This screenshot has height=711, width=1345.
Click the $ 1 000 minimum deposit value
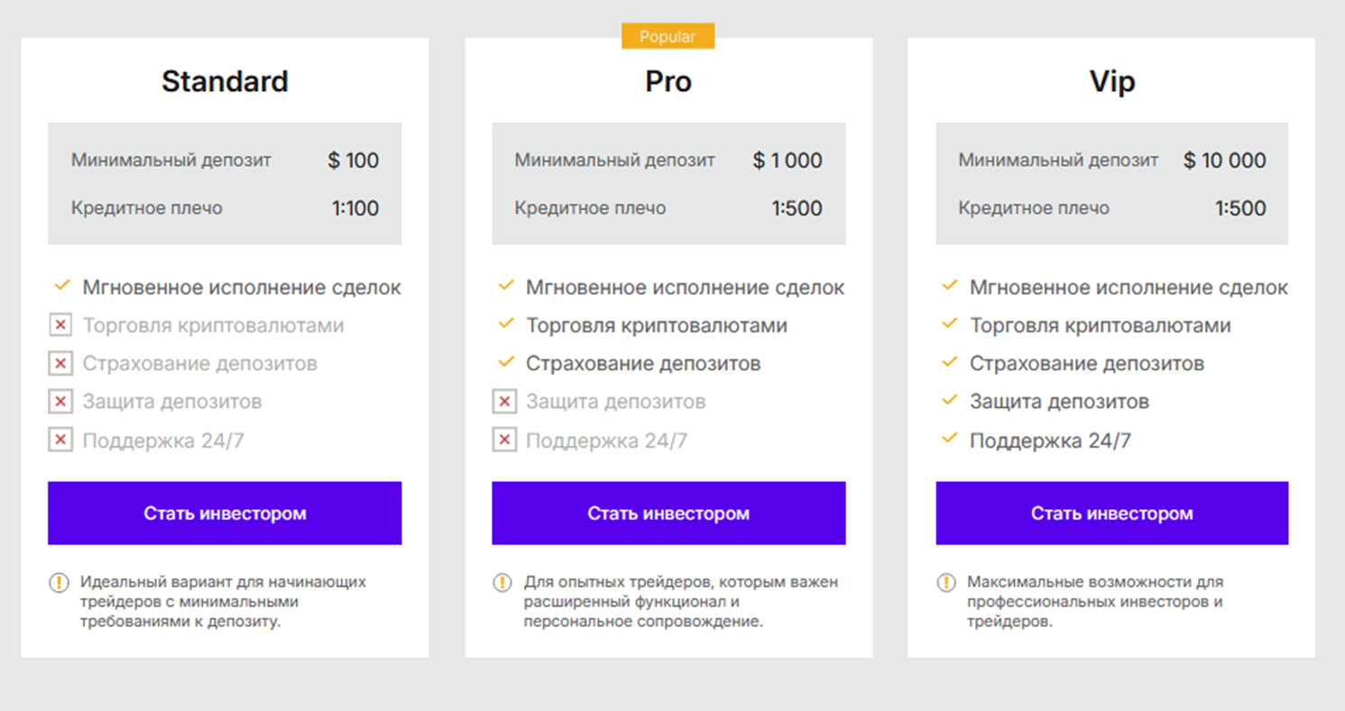[x=788, y=161]
